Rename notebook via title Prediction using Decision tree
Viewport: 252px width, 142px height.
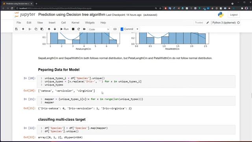pos(72,15)
